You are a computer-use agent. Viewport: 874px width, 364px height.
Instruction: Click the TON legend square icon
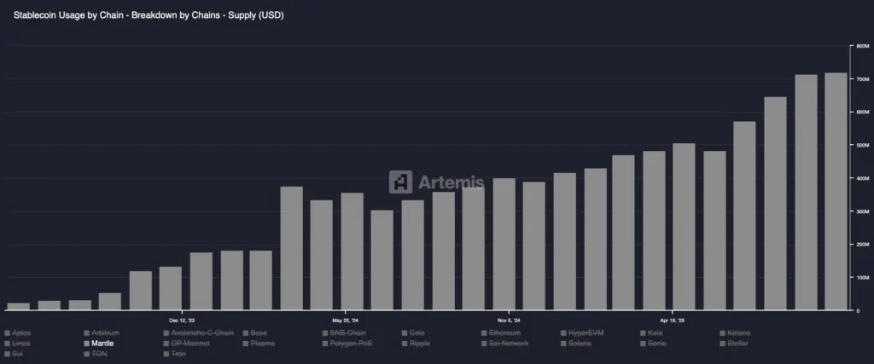tap(87, 354)
